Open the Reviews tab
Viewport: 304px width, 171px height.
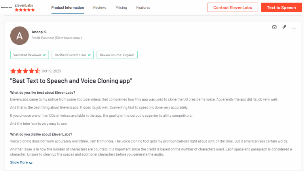tap(100, 8)
